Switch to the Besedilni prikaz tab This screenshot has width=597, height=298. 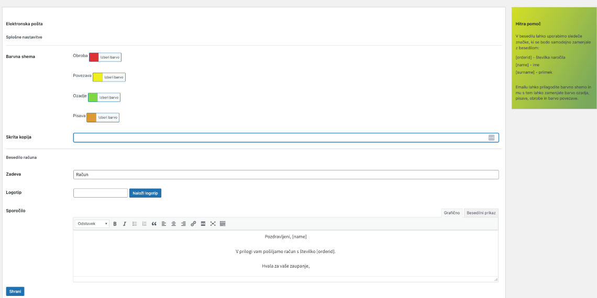(481, 213)
